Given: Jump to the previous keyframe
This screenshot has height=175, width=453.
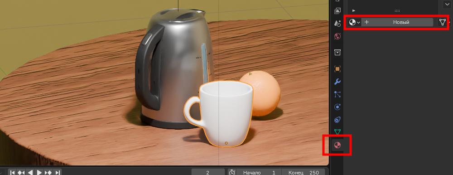Looking at the screenshot, I should point(21,172).
